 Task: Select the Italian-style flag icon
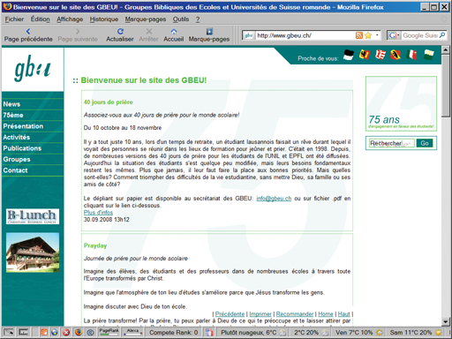[411, 55]
